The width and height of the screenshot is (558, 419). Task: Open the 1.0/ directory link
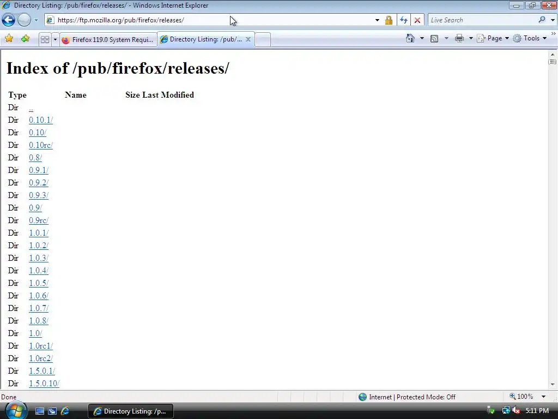35,333
